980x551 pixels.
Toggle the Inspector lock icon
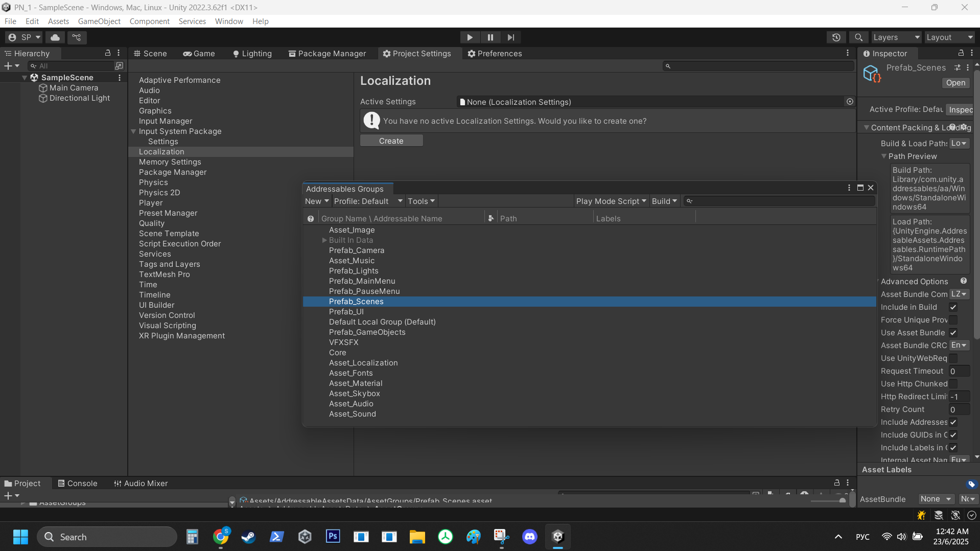(x=961, y=53)
